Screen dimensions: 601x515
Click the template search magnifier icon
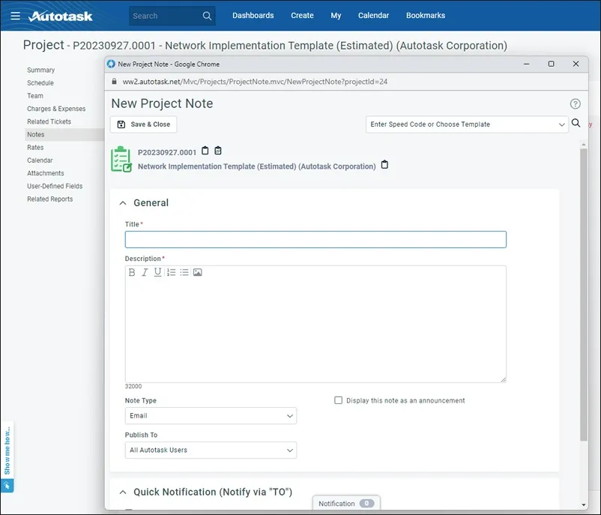coord(576,123)
